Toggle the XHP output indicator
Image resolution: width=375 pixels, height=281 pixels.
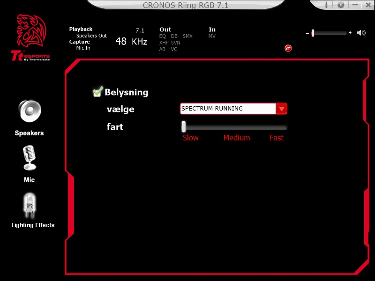(x=164, y=43)
